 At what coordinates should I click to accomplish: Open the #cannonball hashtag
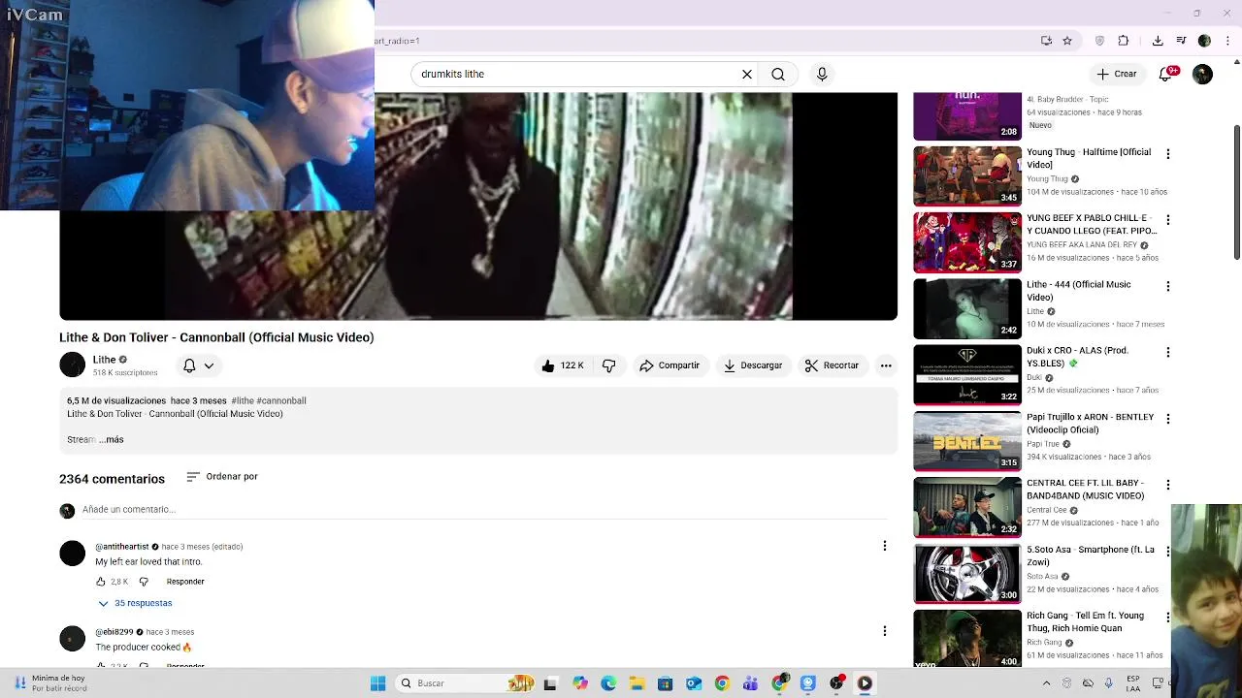click(x=281, y=400)
